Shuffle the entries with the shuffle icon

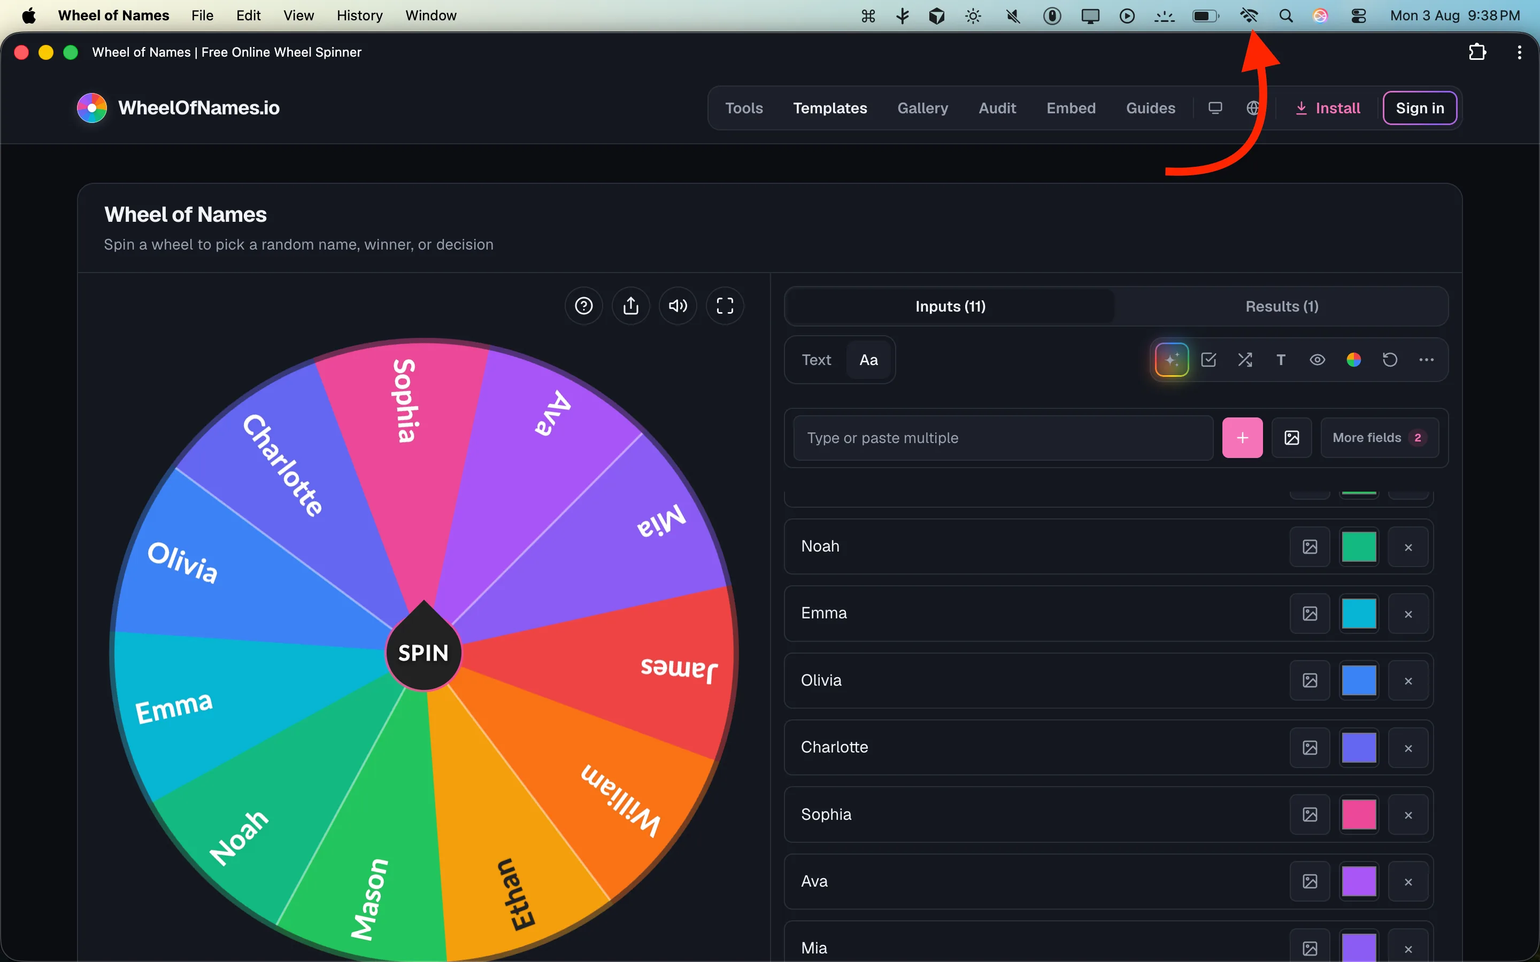pos(1245,360)
